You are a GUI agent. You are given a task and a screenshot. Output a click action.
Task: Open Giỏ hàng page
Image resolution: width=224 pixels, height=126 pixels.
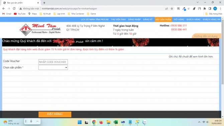click(x=179, y=19)
